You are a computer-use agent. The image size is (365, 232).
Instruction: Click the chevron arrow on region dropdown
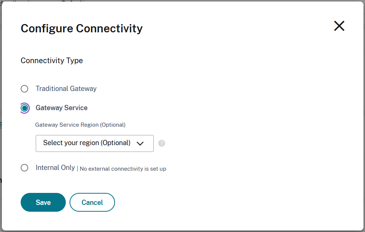[x=141, y=143]
